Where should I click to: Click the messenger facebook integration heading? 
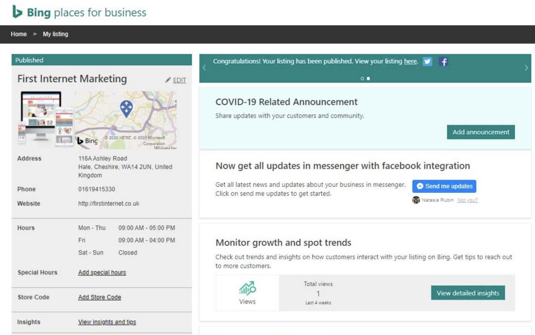pyautogui.click(x=343, y=166)
